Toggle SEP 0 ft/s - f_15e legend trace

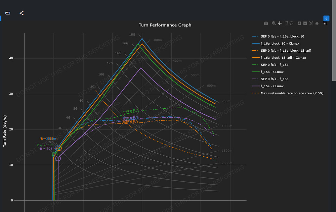270,79
